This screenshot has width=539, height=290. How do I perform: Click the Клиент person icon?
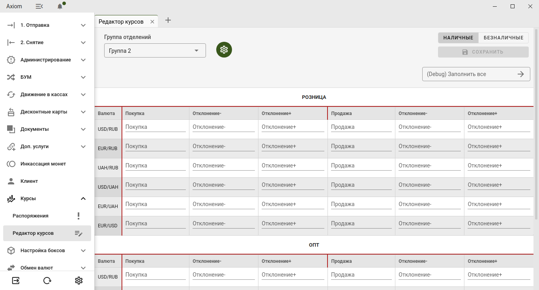coord(11,181)
